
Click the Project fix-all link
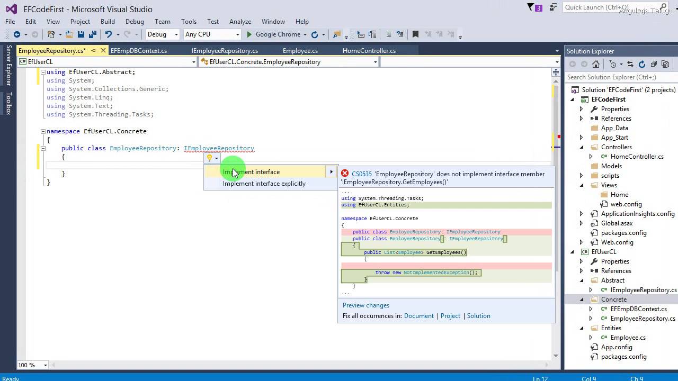(450, 316)
